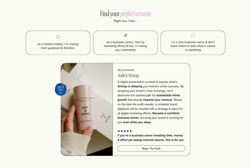Click the bold "driving vs delaying" phrase

pos(130,86)
